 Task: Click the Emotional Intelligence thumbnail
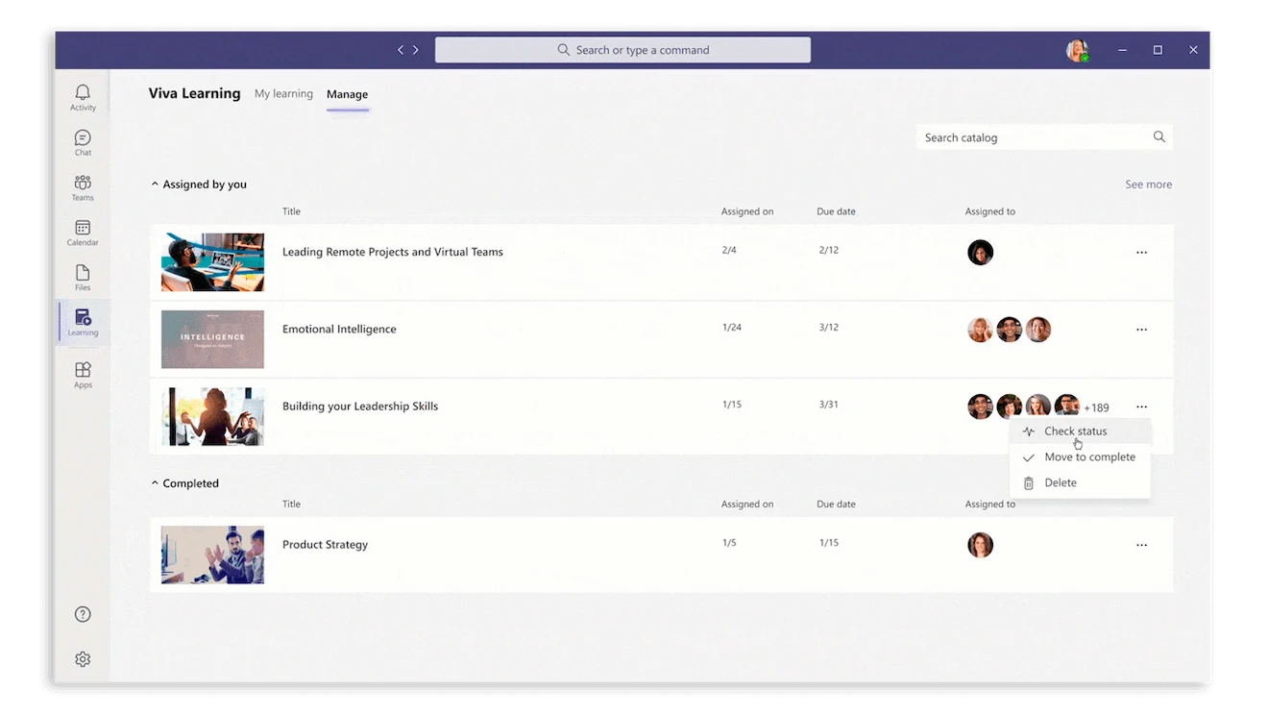point(212,339)
